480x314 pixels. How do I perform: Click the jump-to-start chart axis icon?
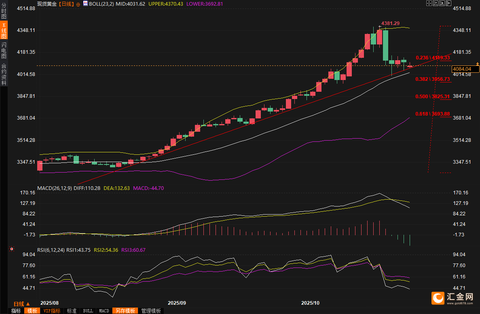coord(436,3)
